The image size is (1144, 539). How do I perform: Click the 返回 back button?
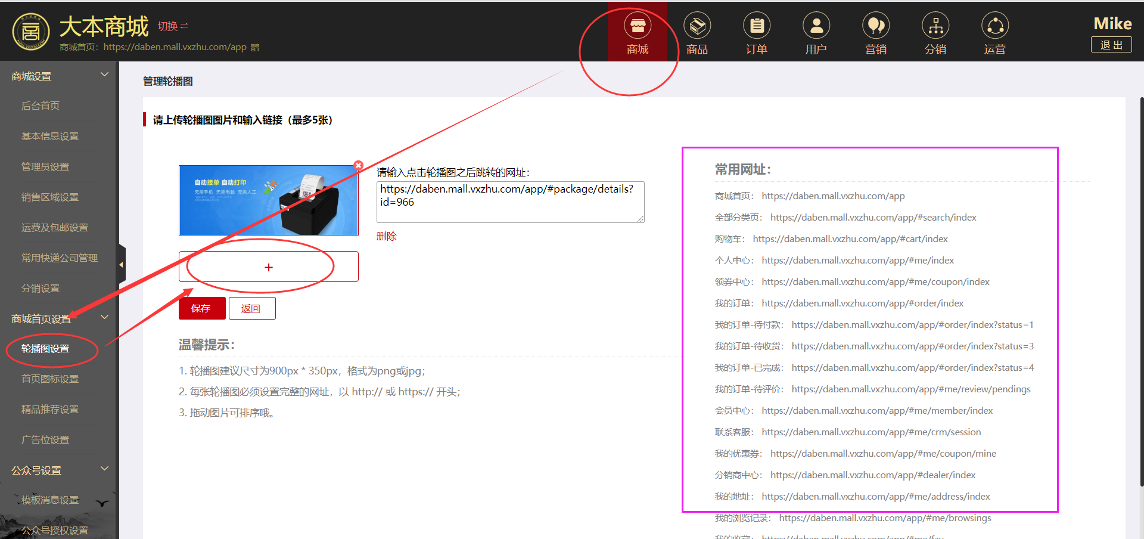tap(251, 308)
